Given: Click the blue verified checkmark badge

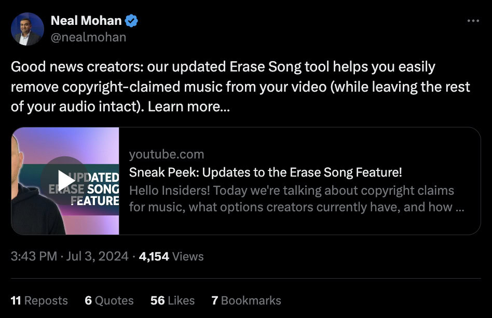Looking at the screenshot, I should 132,21.
